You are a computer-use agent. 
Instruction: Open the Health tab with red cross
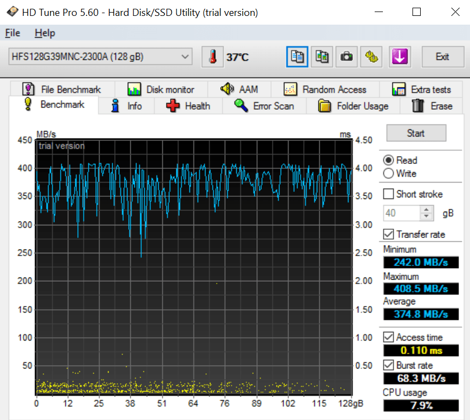click(188, 106)
